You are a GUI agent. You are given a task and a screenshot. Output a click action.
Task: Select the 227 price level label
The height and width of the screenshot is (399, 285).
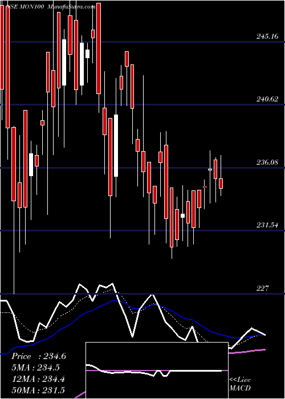coord(262,288)
